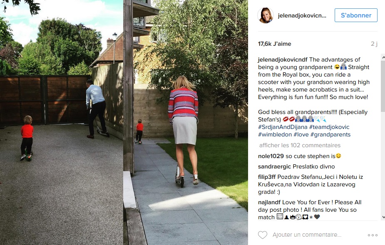Click the 17,6k J'aime likes count
385x245 pixels.
[275, 44]
